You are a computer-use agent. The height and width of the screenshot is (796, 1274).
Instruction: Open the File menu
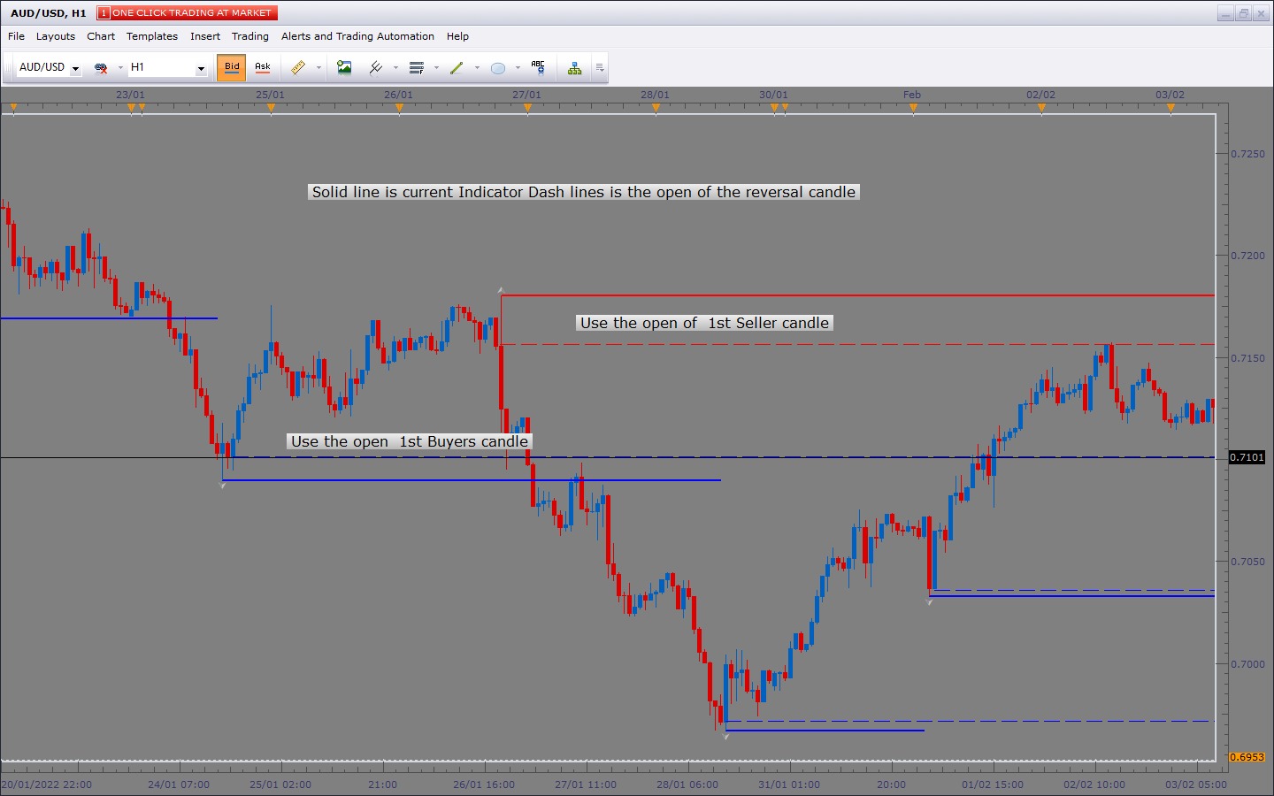(x=16, y=36)
